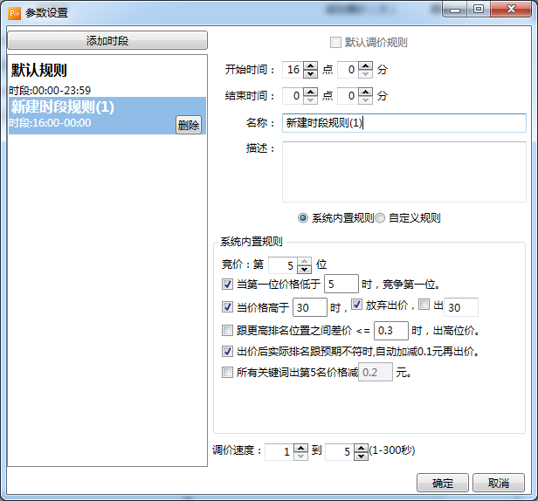Enable the 出 price checkbox
The width and height of the screenshot is (538, 501).
(424, 304)
